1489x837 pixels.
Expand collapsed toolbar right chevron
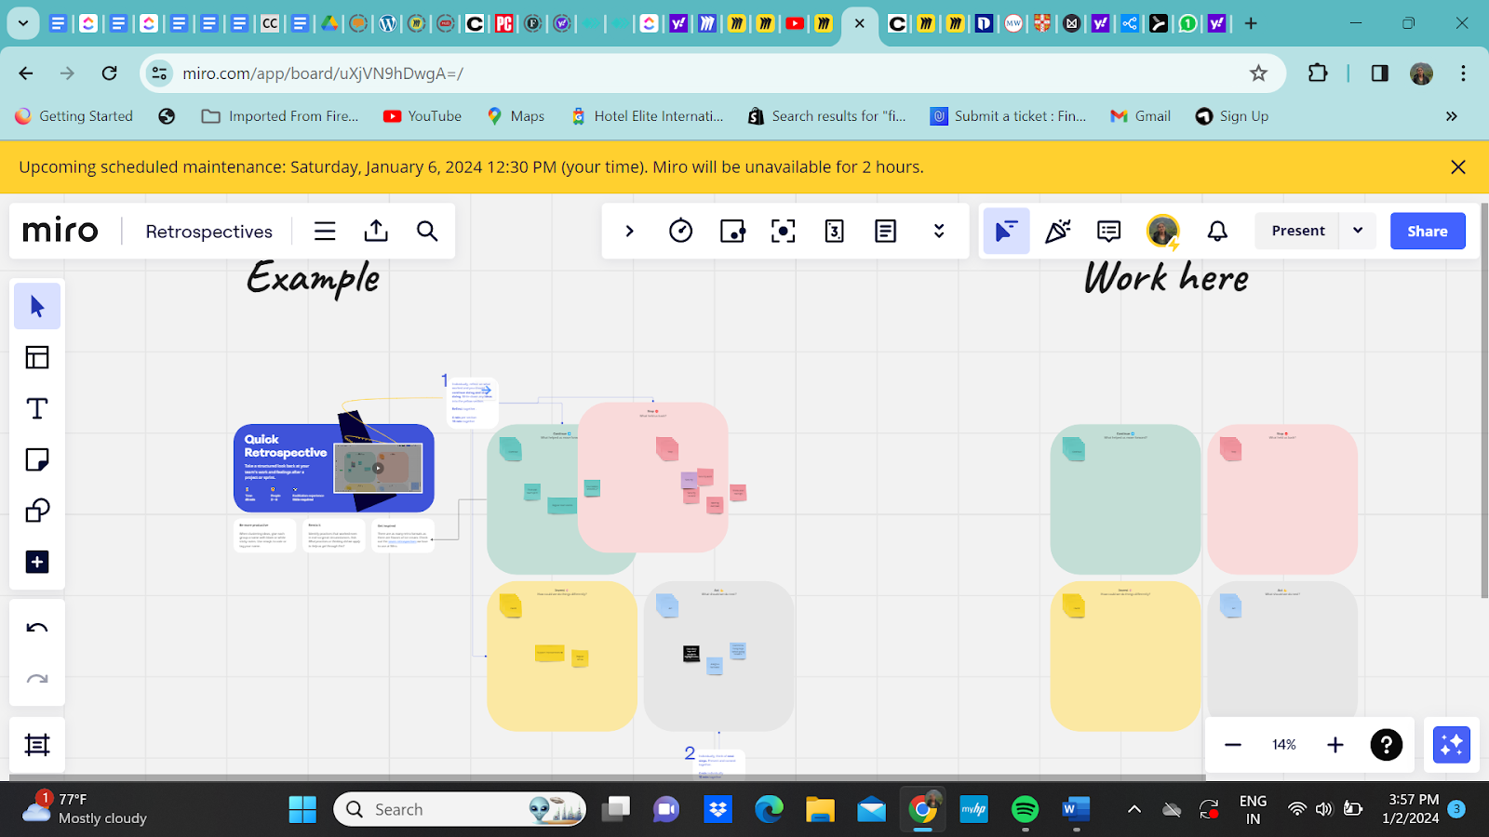630,231
